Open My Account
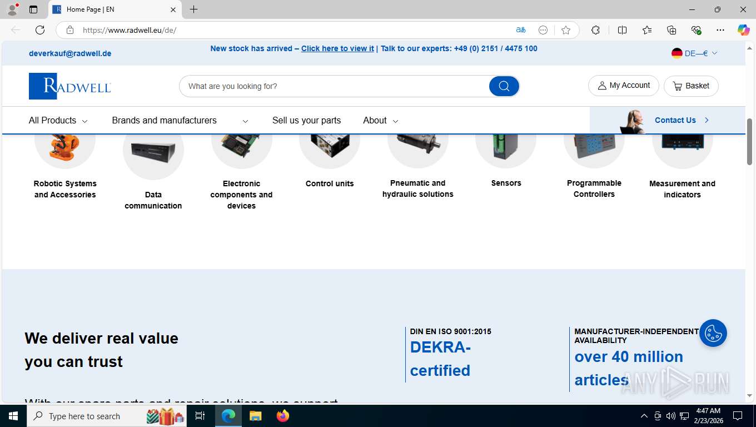 [623, 86]
